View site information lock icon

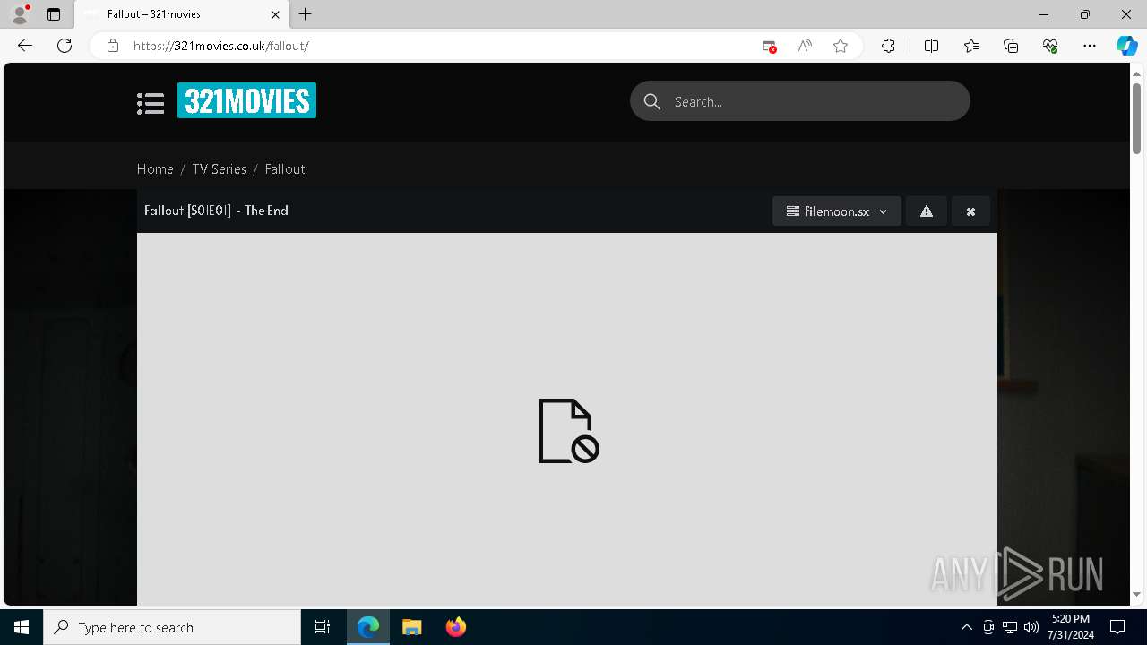coord(113,46)
